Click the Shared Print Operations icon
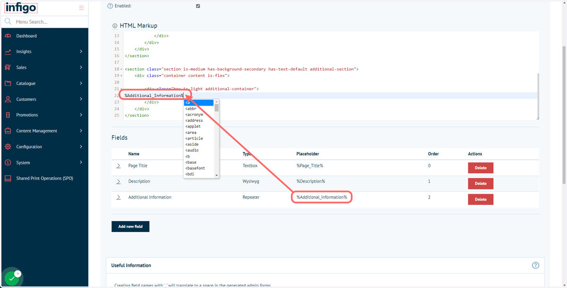 point(8,179)
